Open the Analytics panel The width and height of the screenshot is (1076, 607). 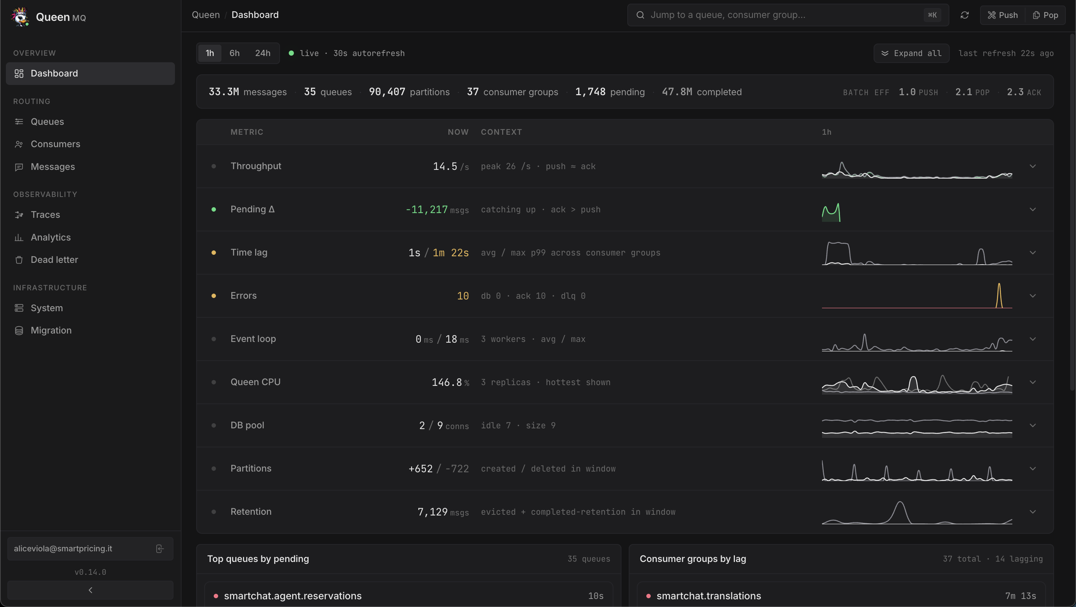click(x=51, y=237)
